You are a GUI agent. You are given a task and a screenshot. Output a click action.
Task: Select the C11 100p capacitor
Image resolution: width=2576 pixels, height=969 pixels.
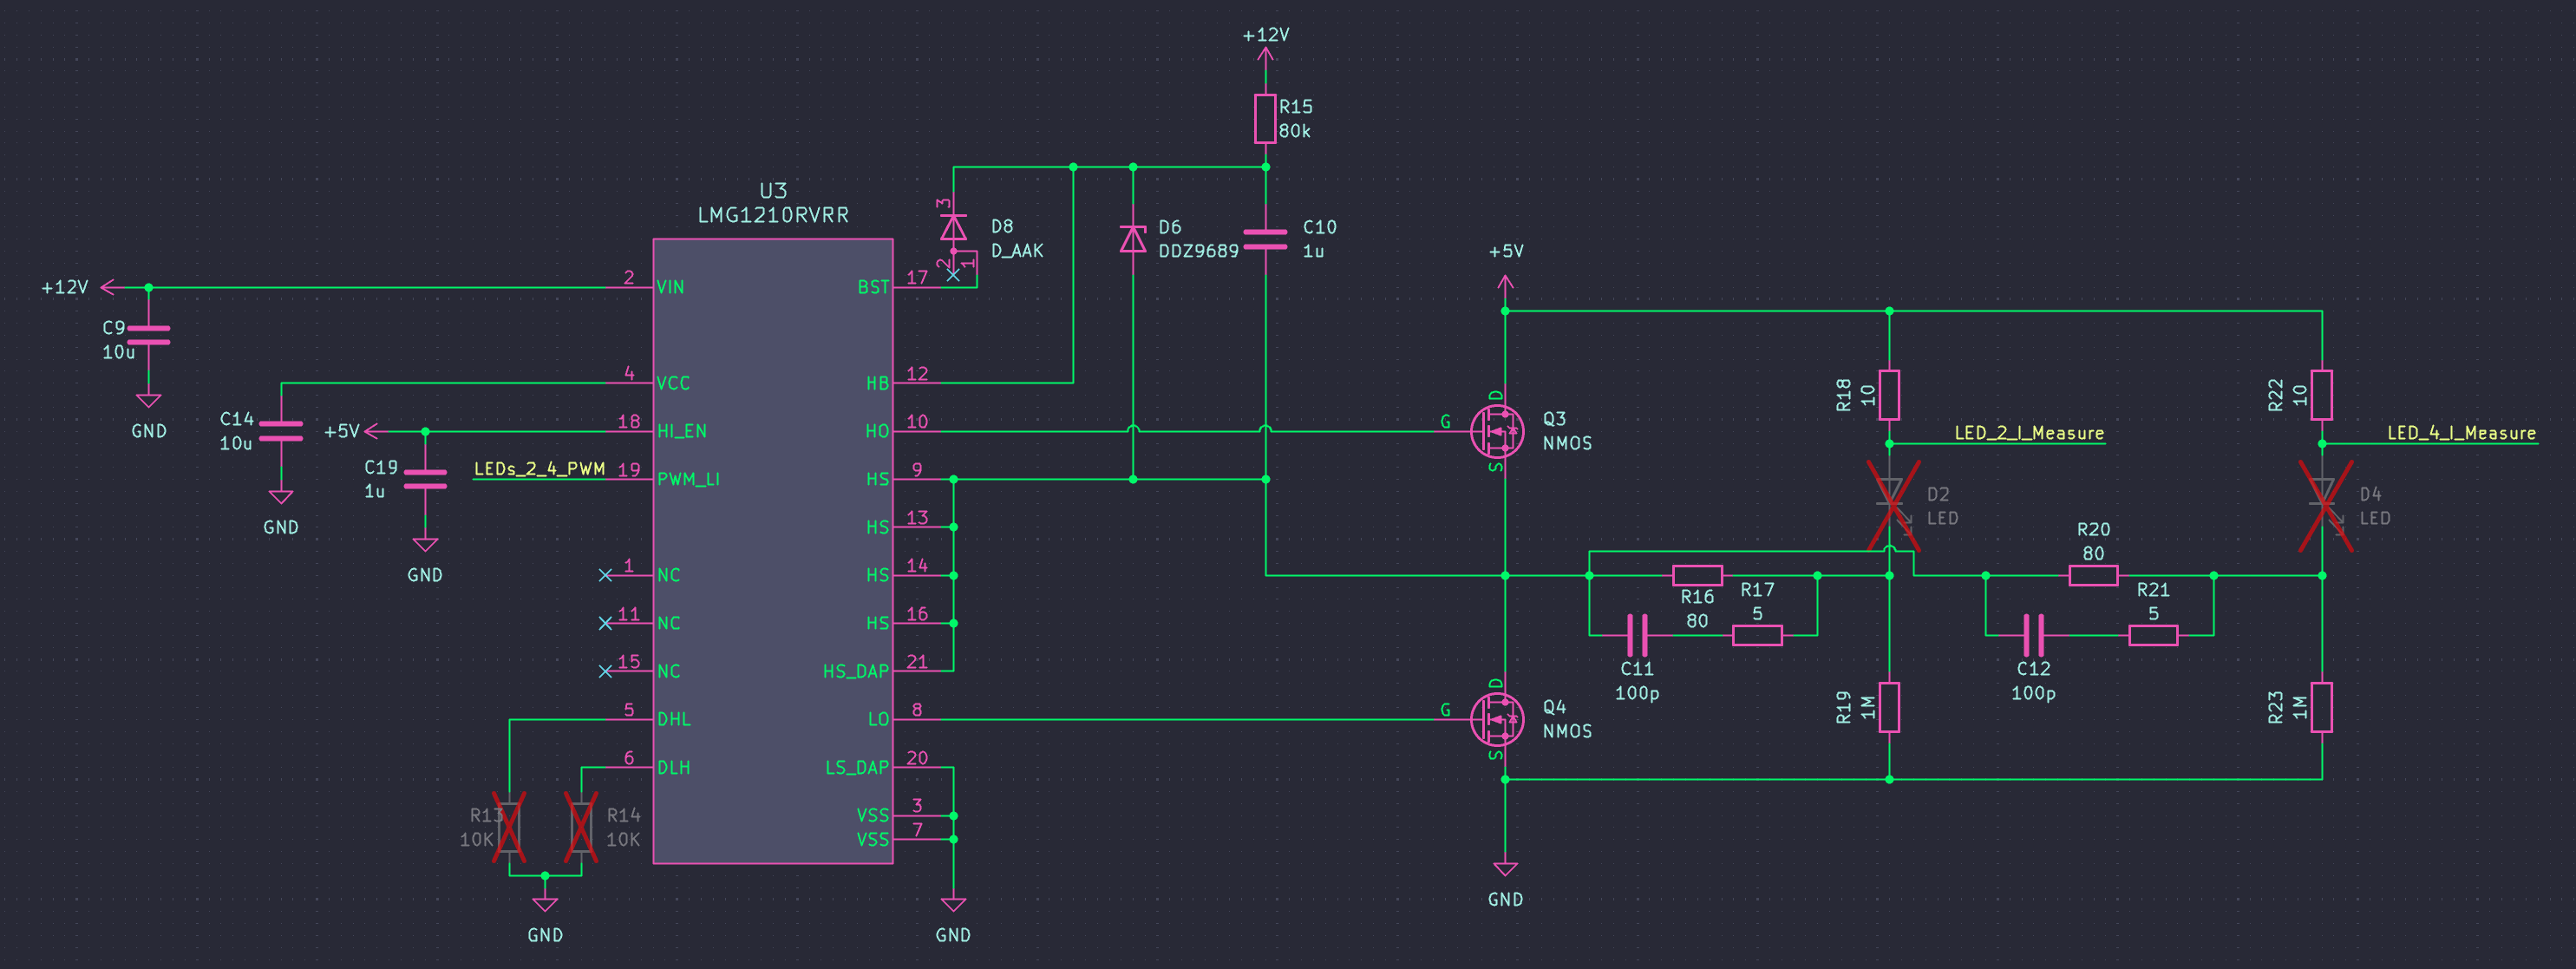(x=1637, y=635)
